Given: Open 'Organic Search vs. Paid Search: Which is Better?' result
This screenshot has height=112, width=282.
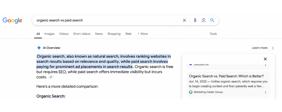Looking at the screenshot, I should [226, 76].
